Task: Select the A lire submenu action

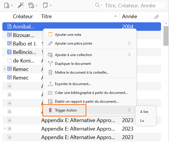Action: tap(145, 112)
